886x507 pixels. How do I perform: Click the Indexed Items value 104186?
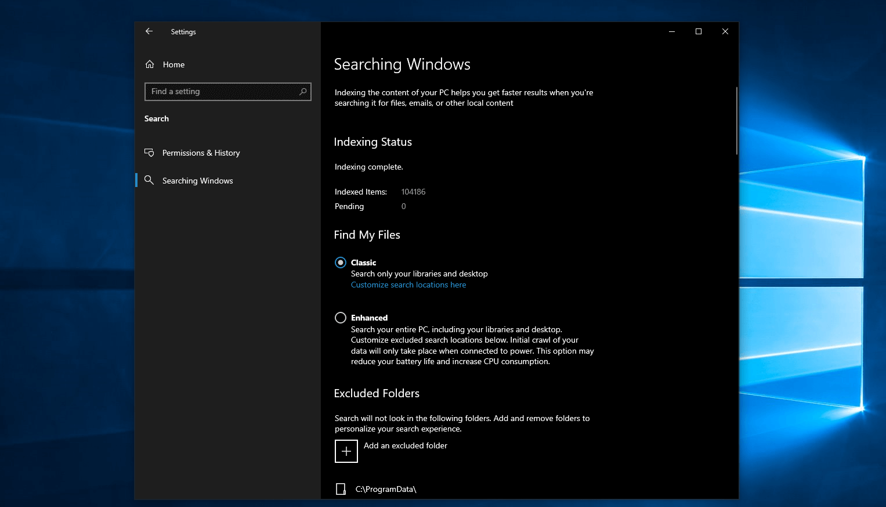(x=414, y=192)
